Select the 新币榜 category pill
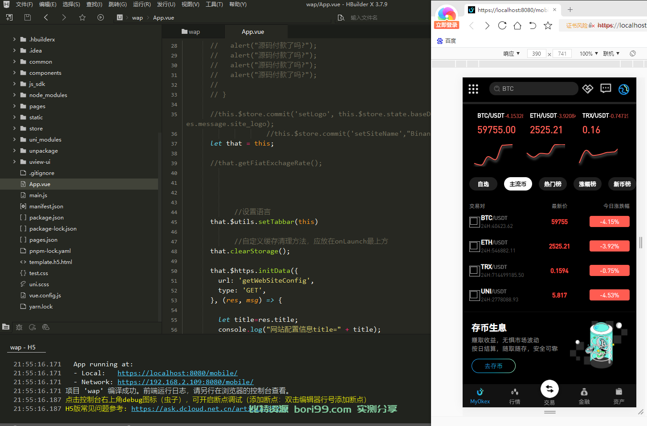 click(x=622, y=184)
